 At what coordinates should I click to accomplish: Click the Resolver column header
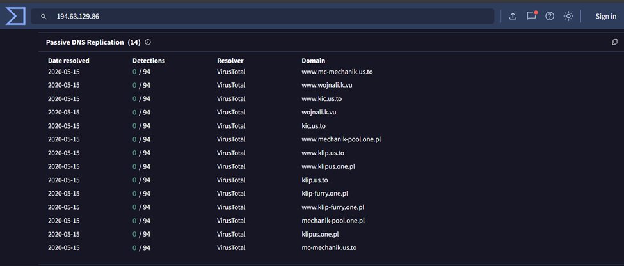tap(230, 61)
